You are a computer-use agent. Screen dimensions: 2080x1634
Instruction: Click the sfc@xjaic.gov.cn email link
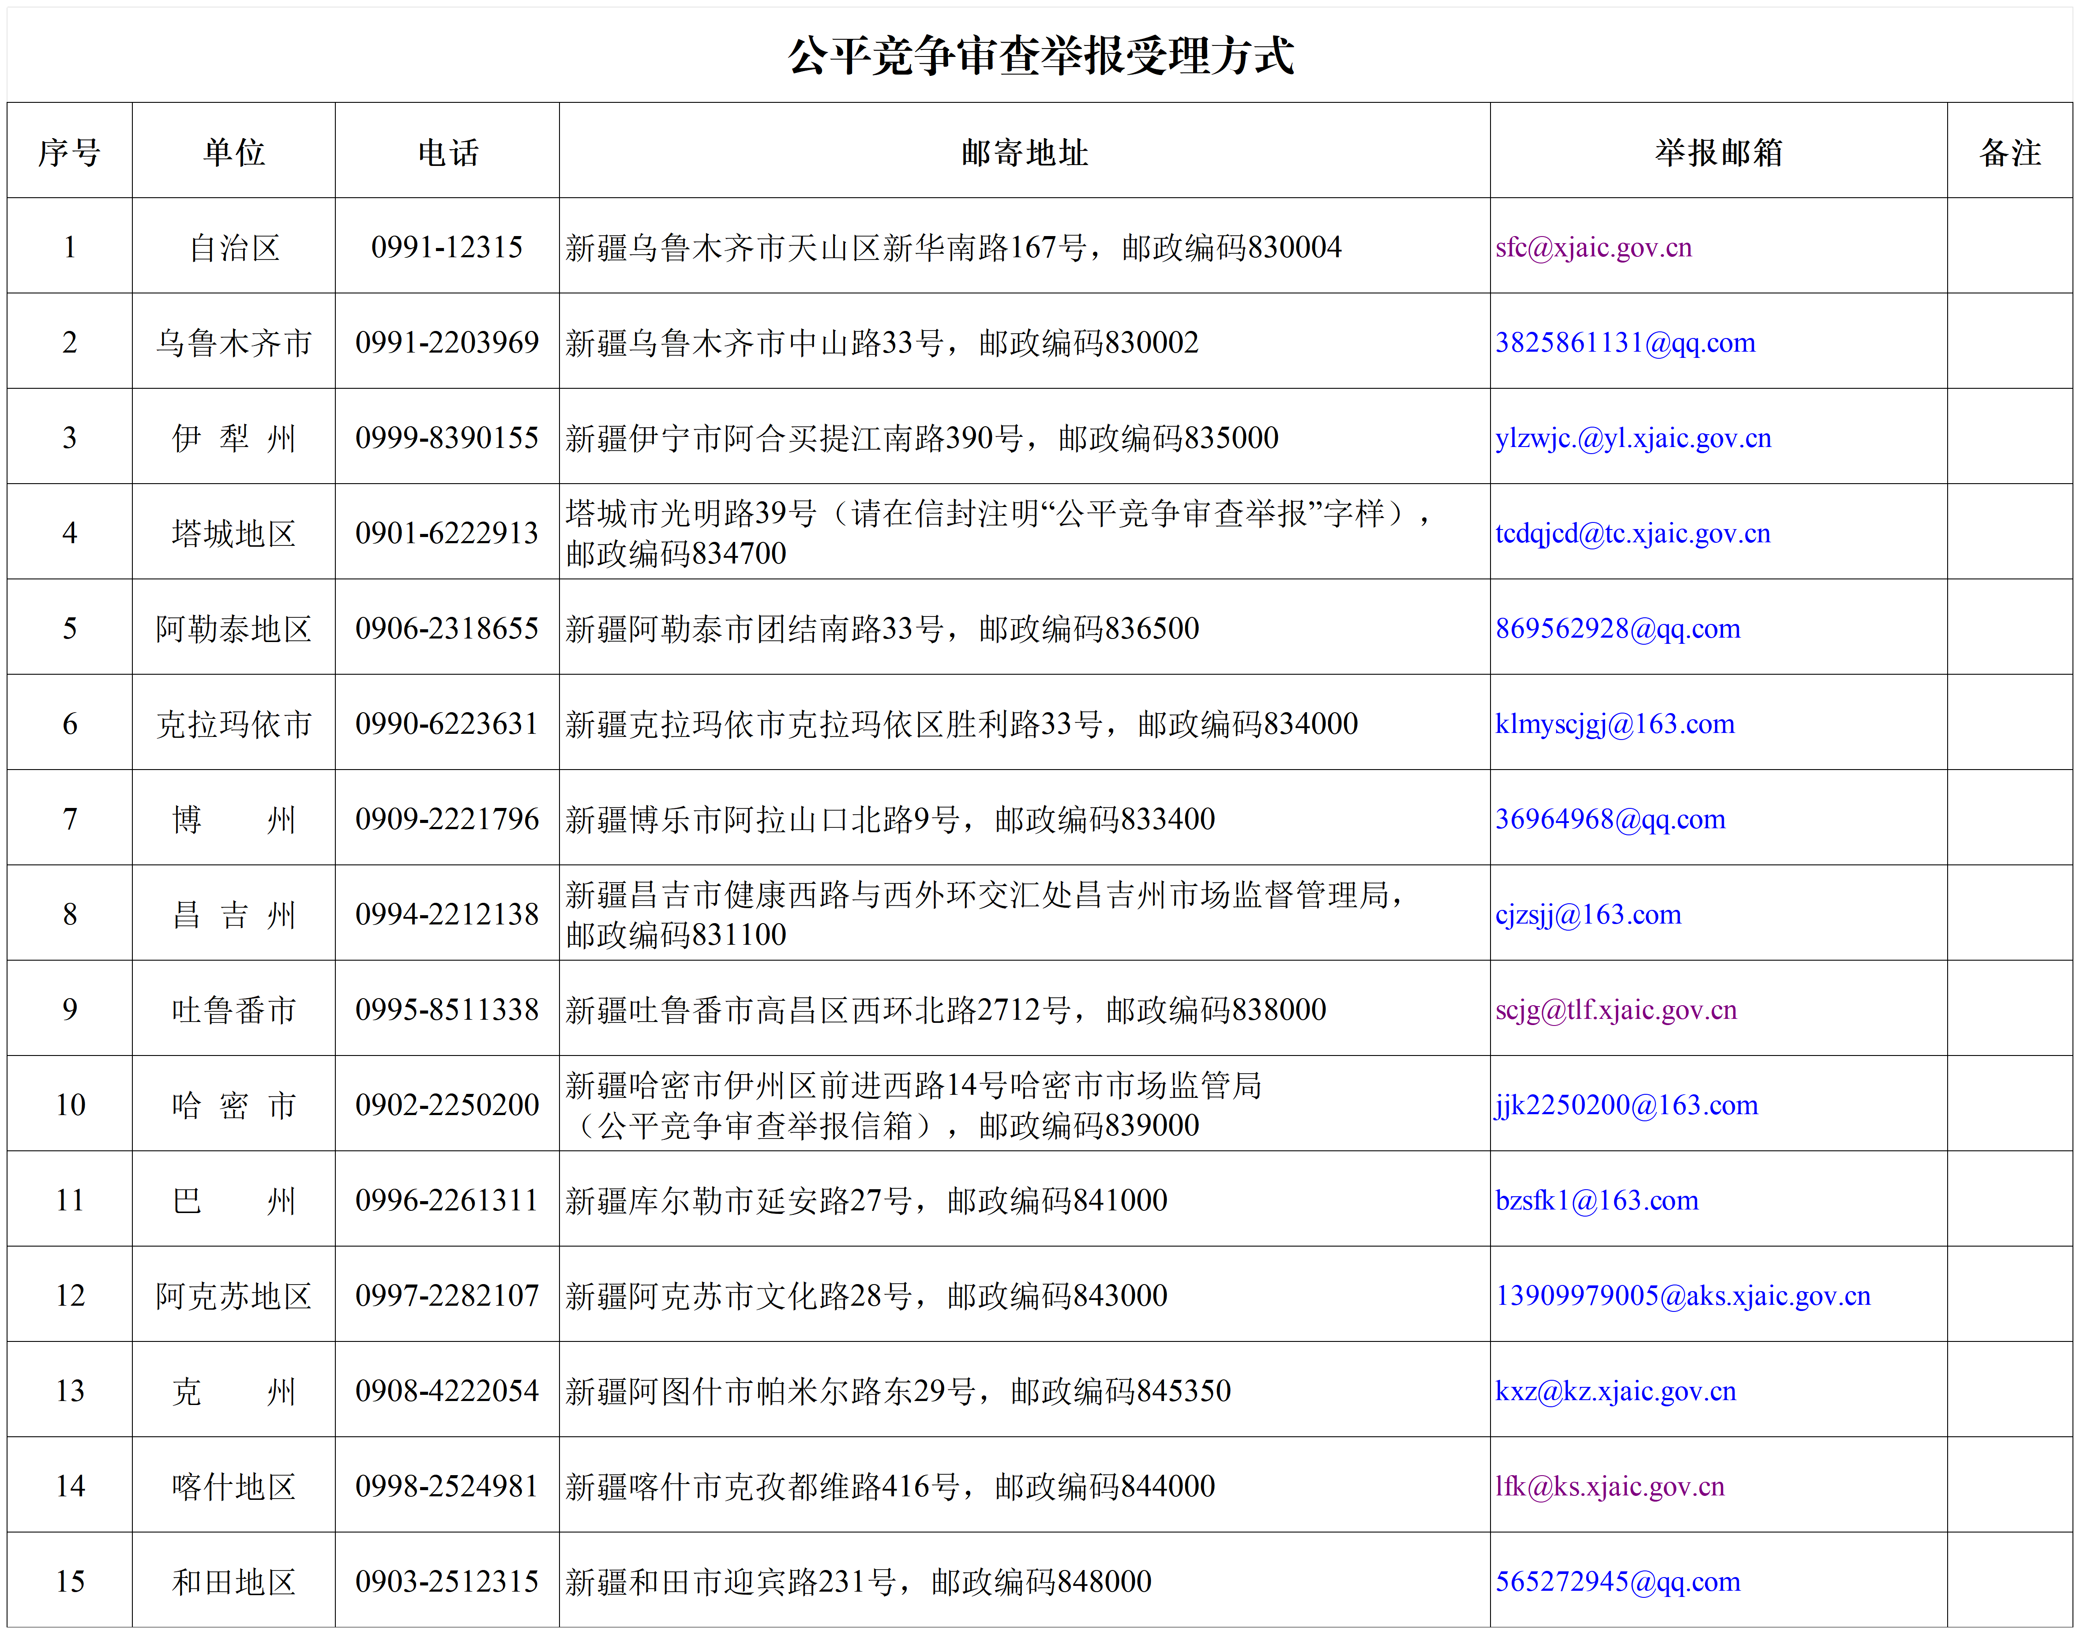(x=1593, y=248)
